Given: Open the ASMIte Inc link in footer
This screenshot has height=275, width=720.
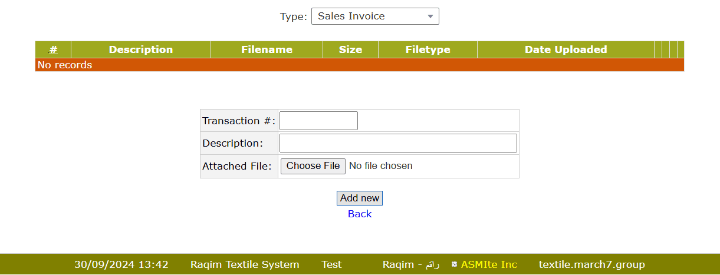Looking at the screenshot, I should pos(489,264).
